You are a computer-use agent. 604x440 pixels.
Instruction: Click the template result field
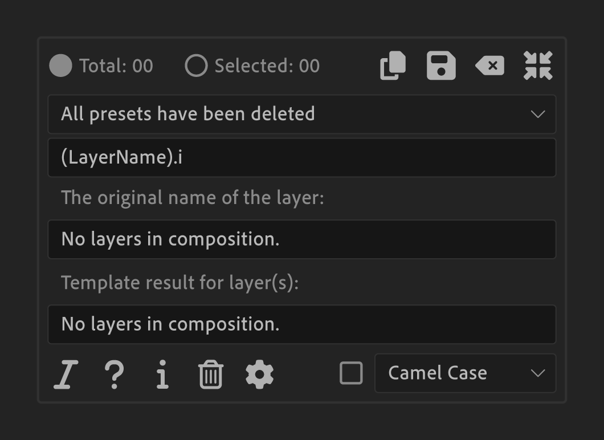(301, 324)
